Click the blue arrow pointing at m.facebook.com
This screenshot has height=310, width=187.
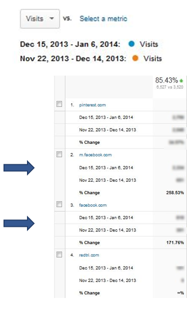19,168
